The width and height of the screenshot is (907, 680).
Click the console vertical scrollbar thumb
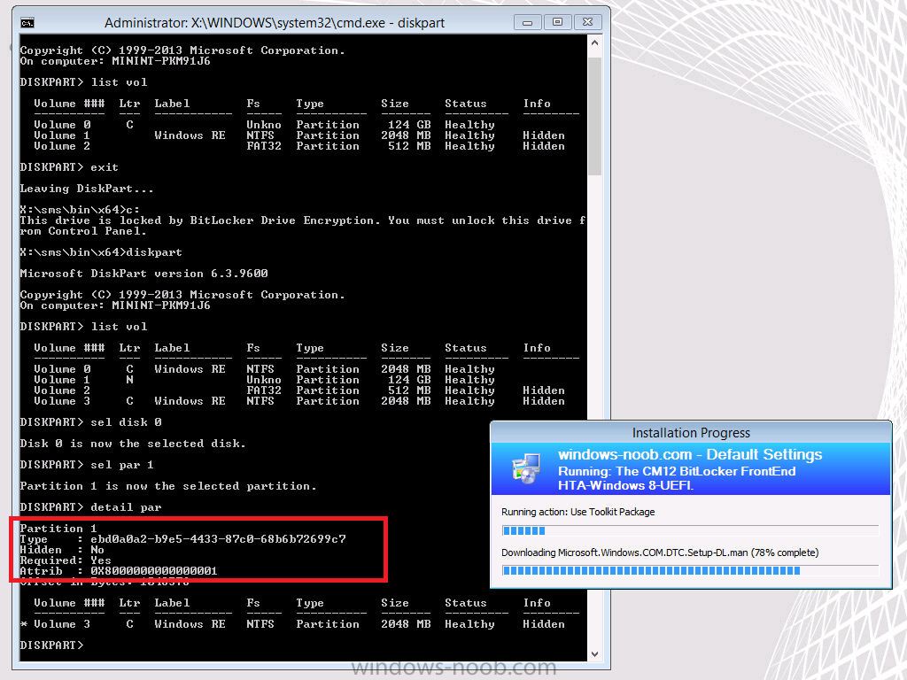point(594,116)
